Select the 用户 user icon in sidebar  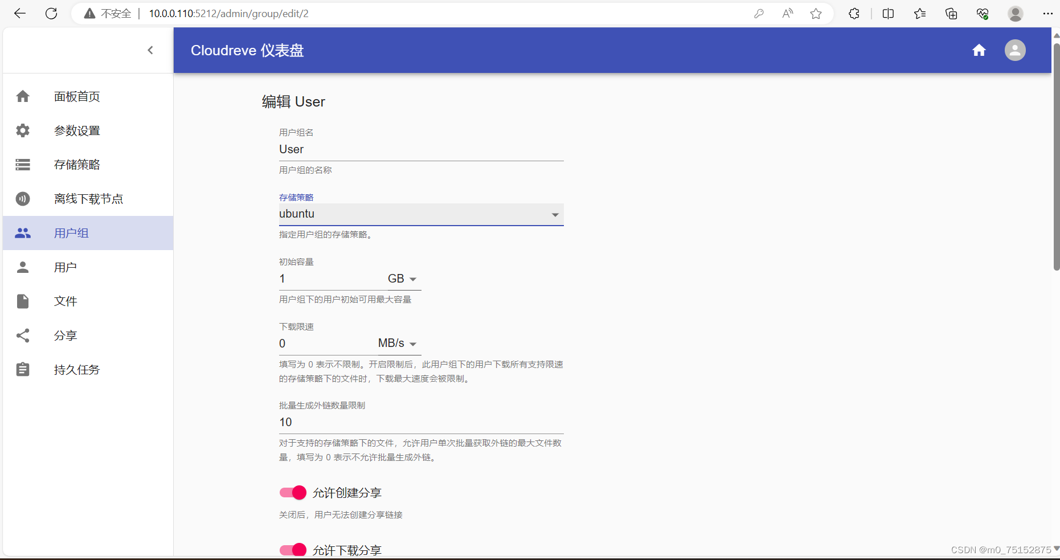(x=22, y=267)
